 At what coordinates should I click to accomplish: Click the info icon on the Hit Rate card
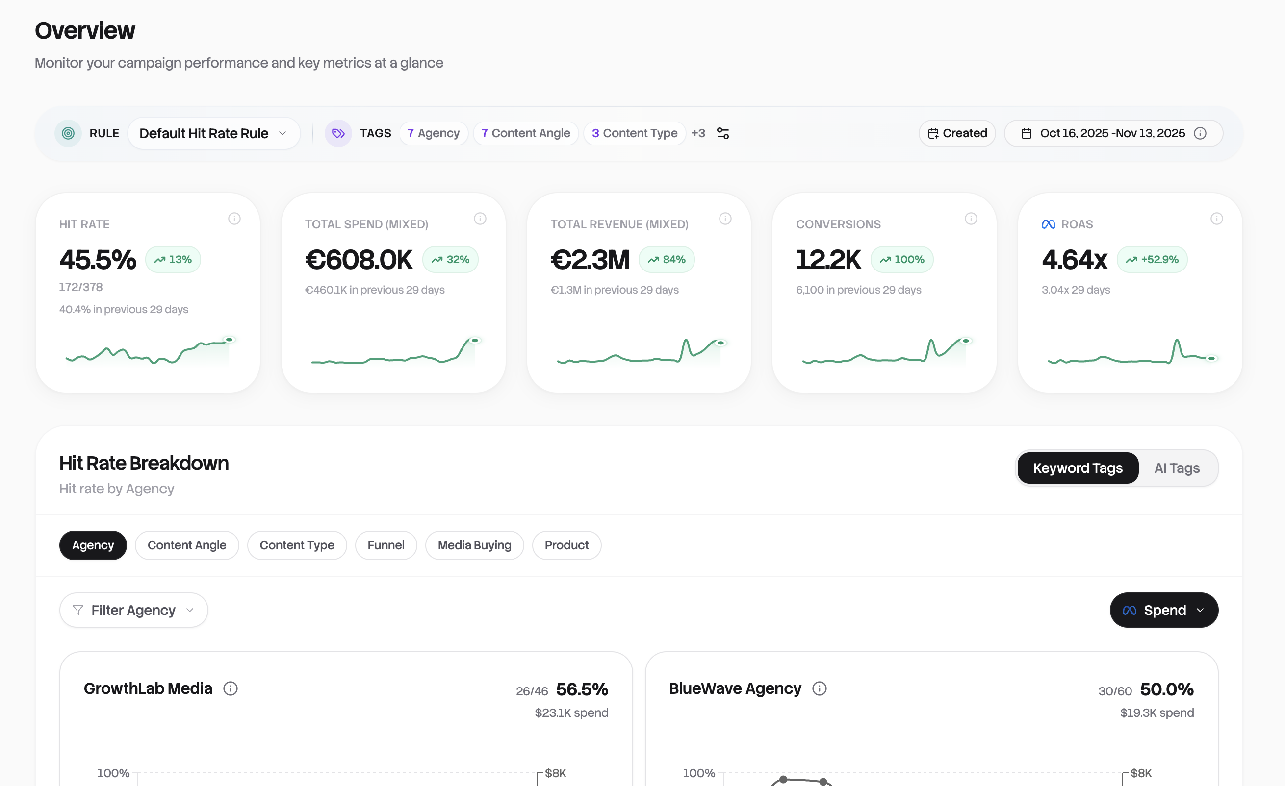point(234,219)
